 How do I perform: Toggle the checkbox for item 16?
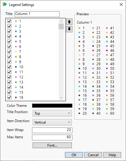[x=9, y=97]
